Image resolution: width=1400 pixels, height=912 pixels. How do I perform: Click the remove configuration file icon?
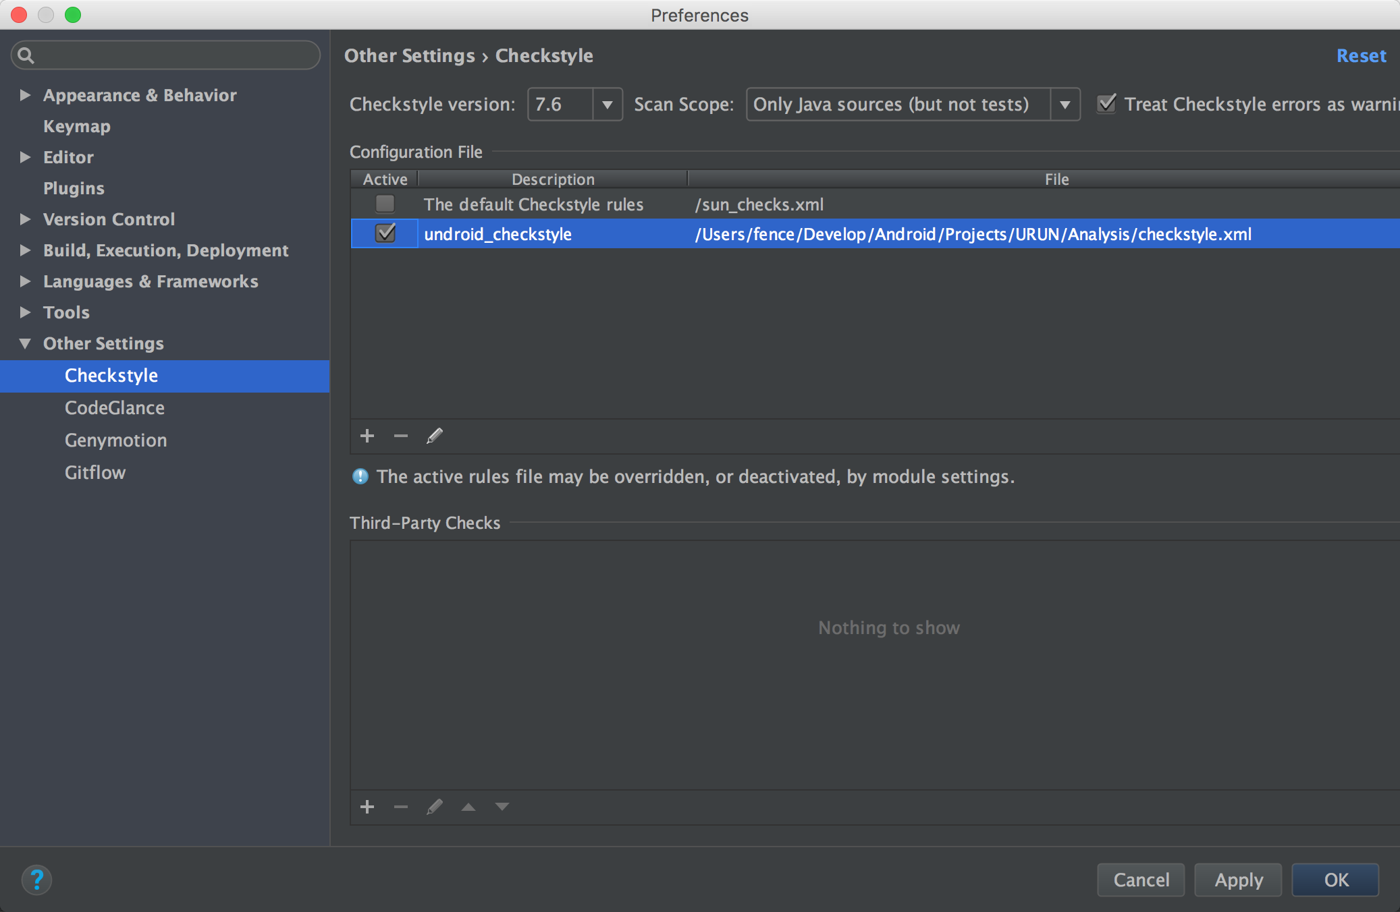pos(400,436)
